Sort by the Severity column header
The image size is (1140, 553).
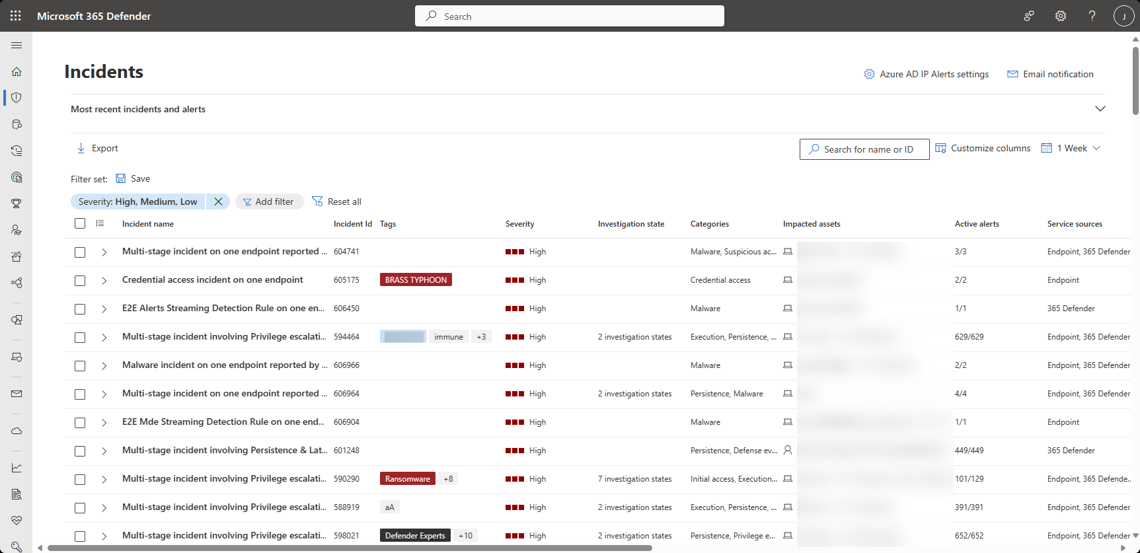click(x=519, y=224)
